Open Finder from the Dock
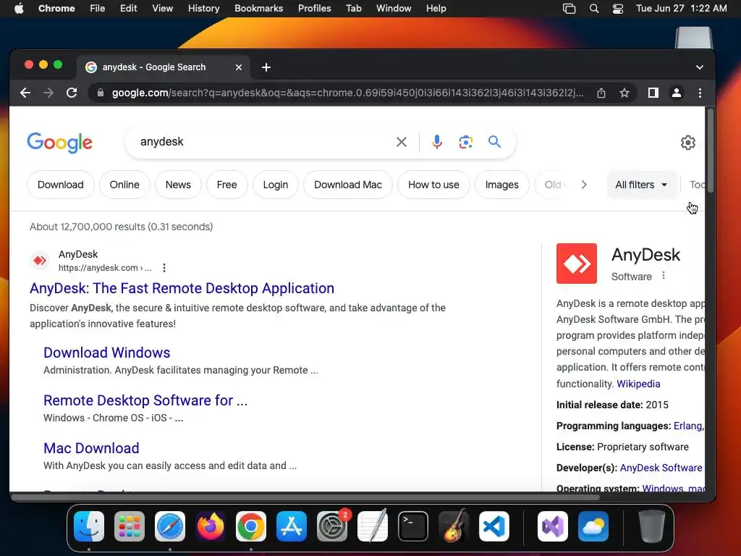This screenshot has height=556, width=741. (x=89, y=526)
